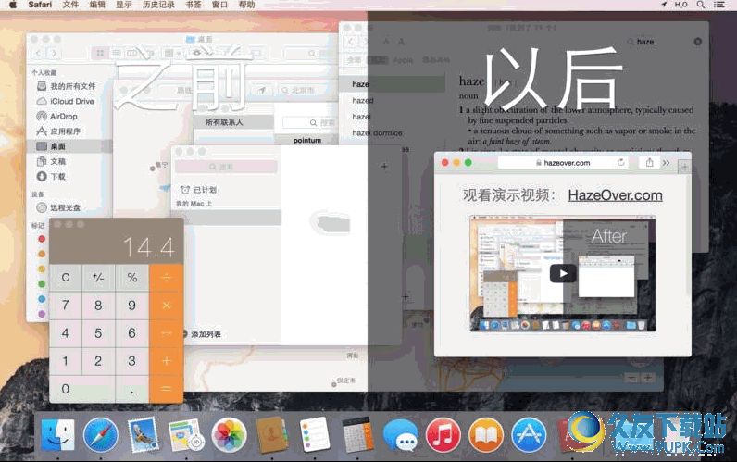Click Dictionary search field containing haze
The image size is (737, 462).
tap(664, 42)
